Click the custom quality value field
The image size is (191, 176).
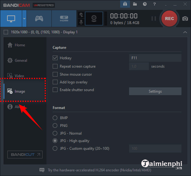pos(155,149)
